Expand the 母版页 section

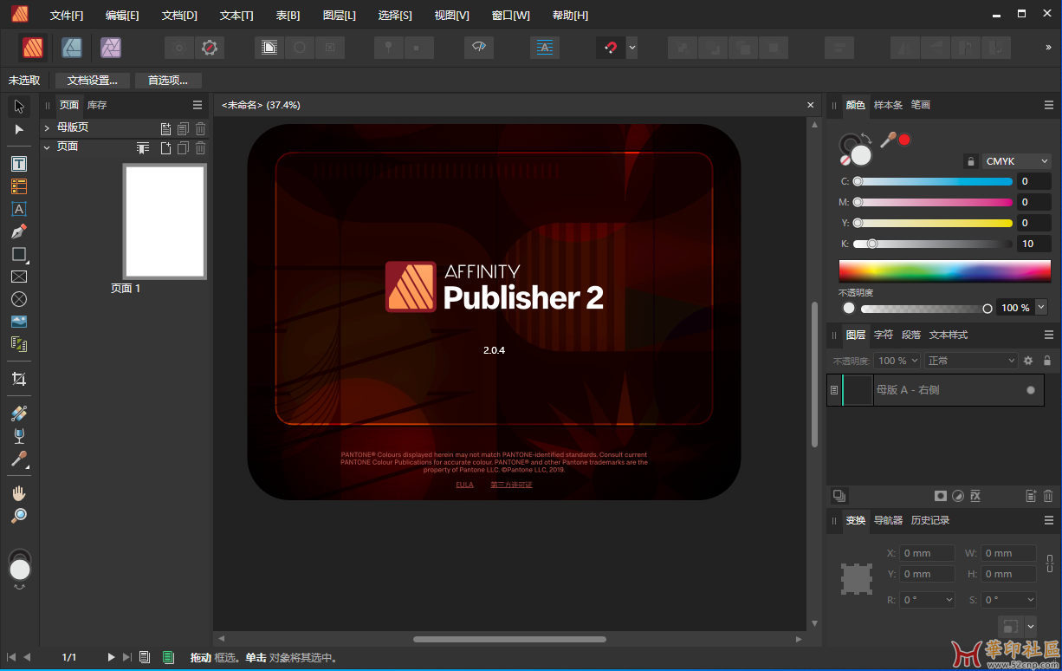point(47,128)
